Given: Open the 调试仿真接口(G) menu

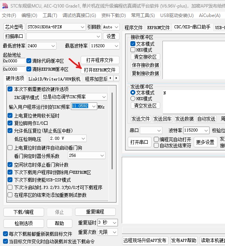Looking at the screenshot, I should point(79,15).
